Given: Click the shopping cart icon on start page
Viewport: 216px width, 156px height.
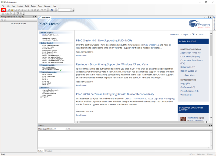Looking at the screenshot, I should tap(193, 34).
